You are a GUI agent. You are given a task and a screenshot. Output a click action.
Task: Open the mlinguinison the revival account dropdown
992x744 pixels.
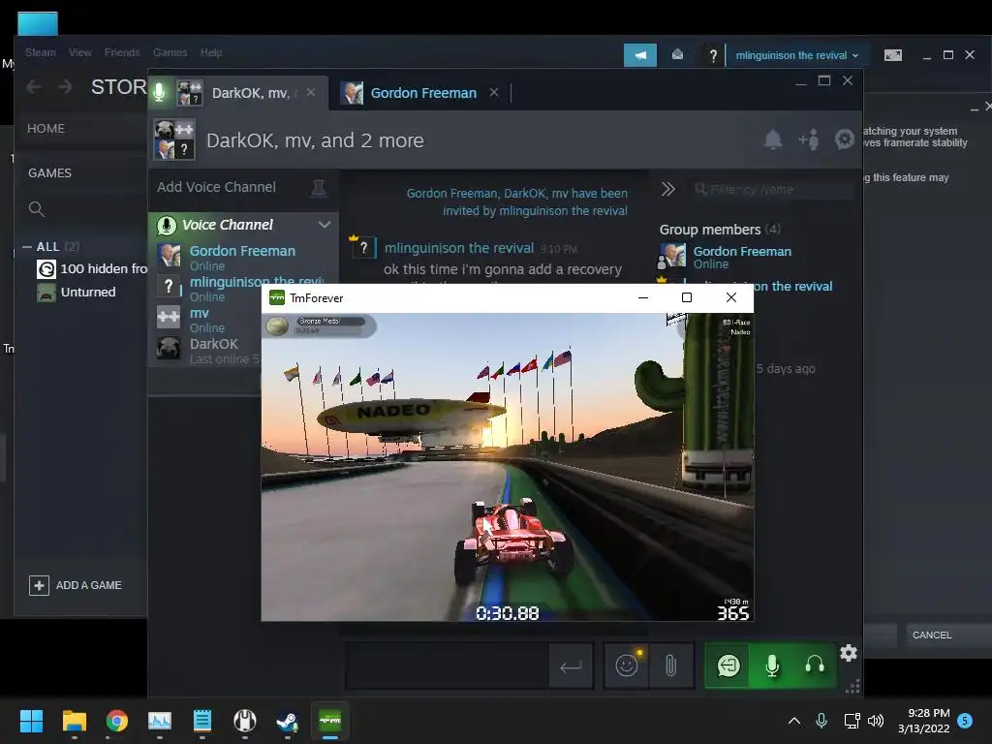pyautogui.click(x=797, y=55)
